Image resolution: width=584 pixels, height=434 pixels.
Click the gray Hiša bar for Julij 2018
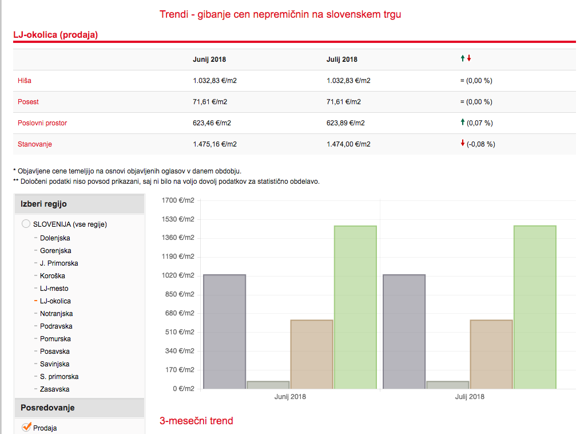[404, 332]
